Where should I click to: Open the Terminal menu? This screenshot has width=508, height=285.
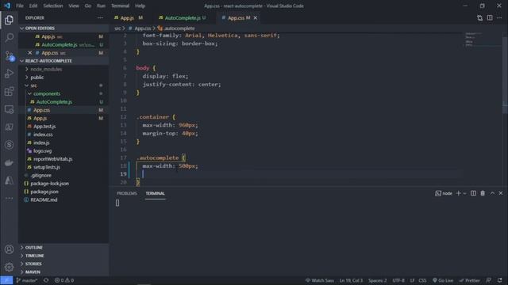[120, 6]
